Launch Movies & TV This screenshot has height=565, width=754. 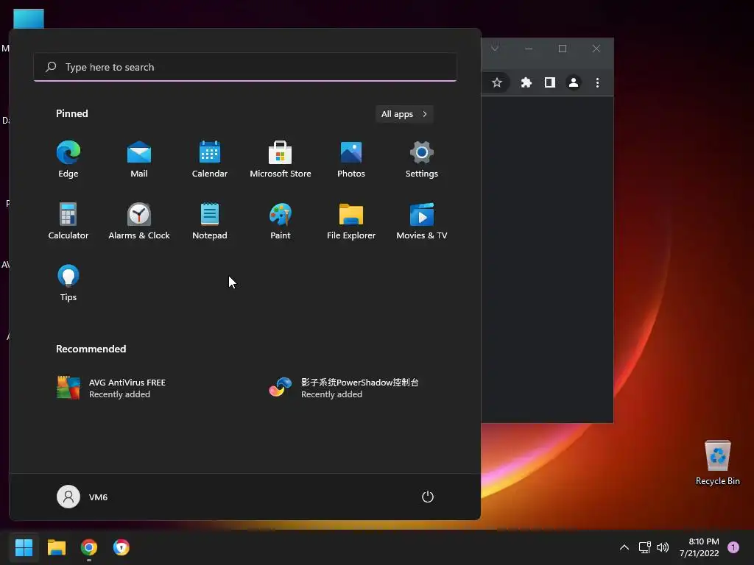422,221
